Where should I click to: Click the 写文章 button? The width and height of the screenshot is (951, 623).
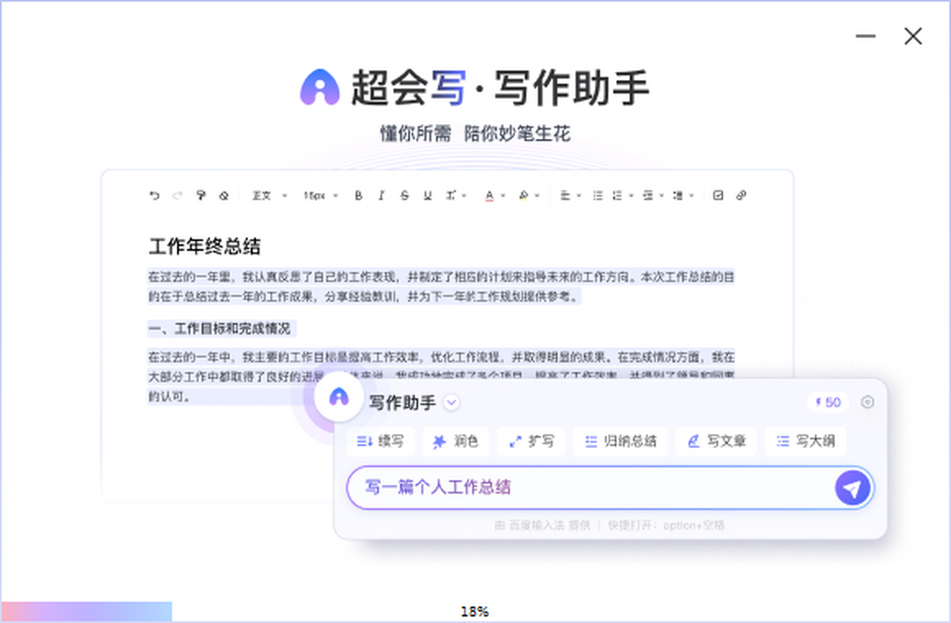(x=716, y=441)
